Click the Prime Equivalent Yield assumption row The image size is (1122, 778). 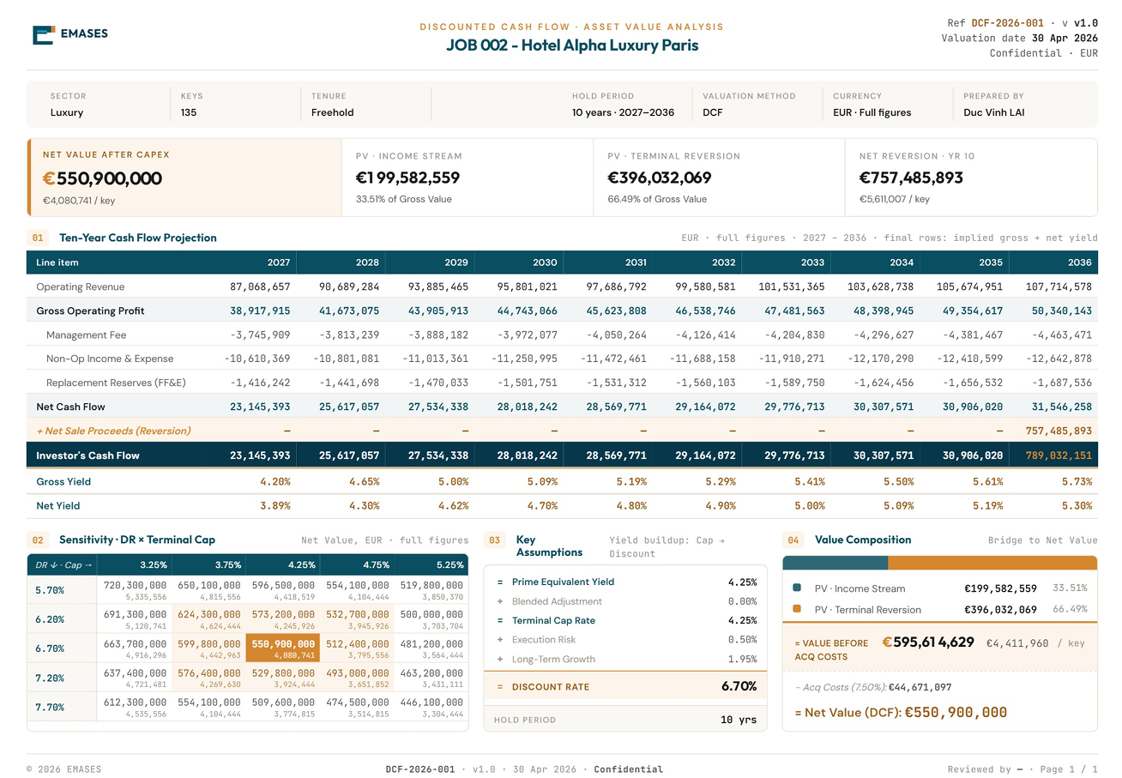(x=626, y=582)
